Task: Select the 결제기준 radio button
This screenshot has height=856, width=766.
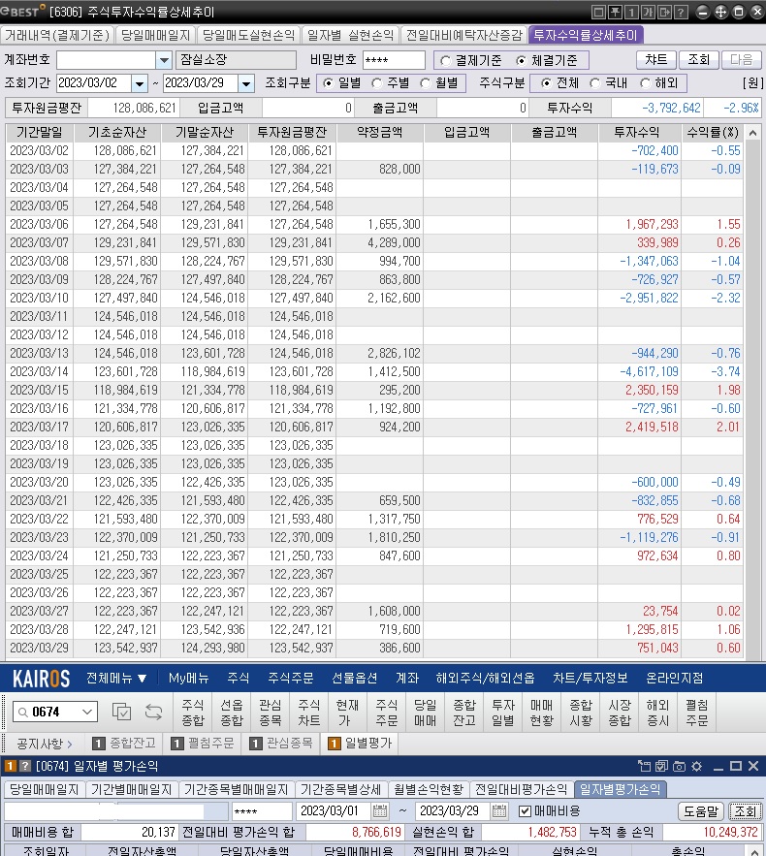Action: coord(445,60)
